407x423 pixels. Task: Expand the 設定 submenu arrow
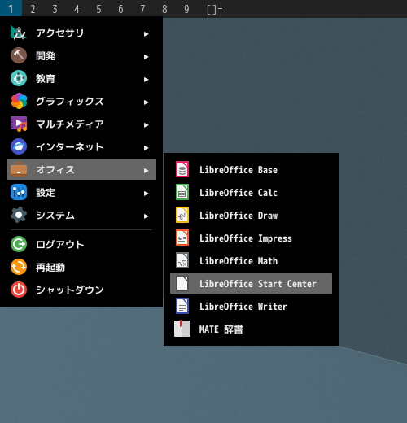point(146,194)
